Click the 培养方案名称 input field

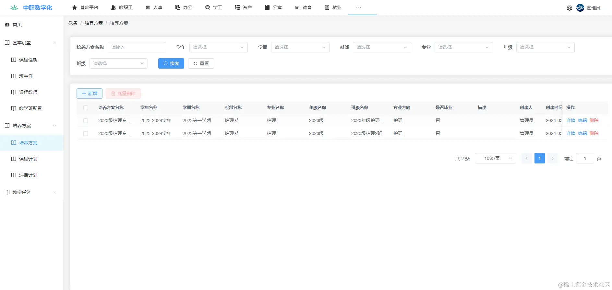pos(137,47)
